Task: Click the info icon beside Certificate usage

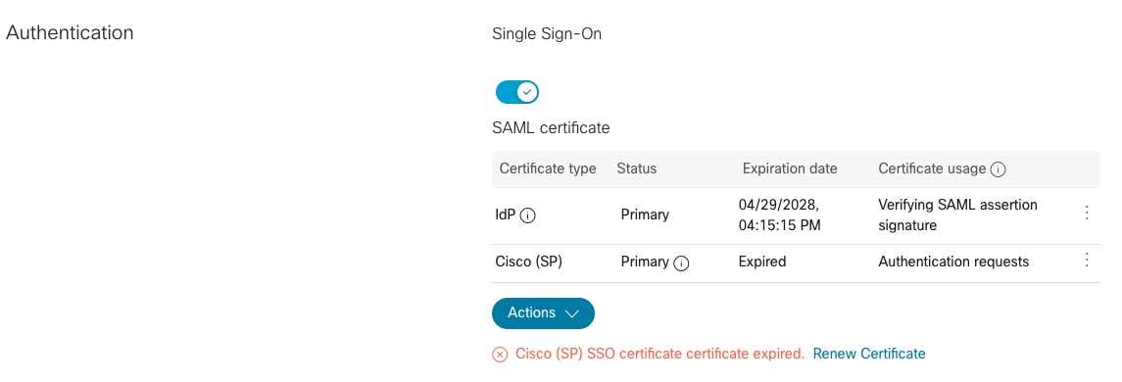Action: coord(999,169)
